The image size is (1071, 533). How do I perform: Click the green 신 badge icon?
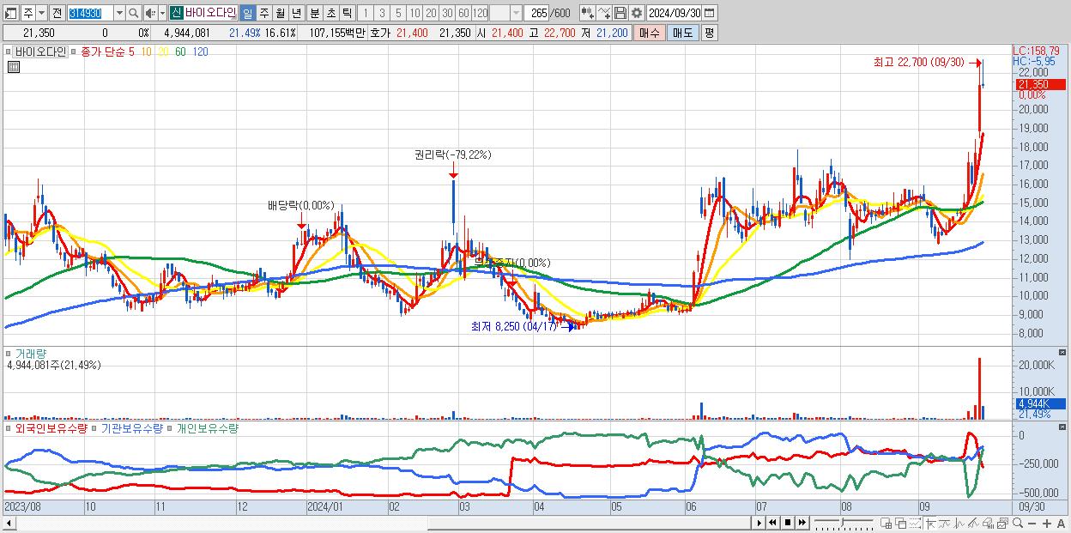(176, 14)
